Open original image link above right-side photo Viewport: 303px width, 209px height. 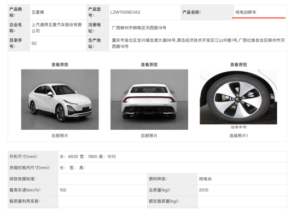[60, 65]
